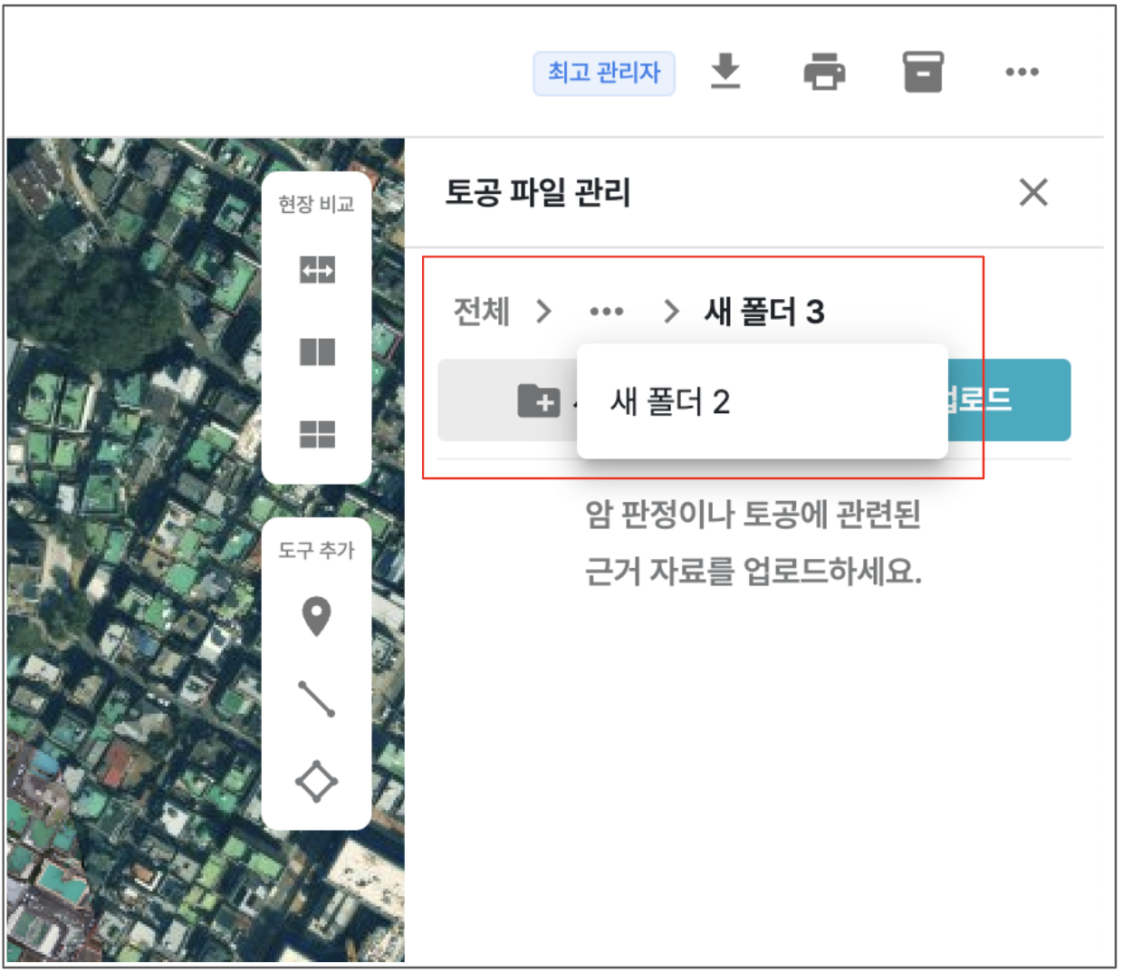Go to 전체 root in the breadcrumb
The height and width of the screenshot is (973, 1123).
pyautogui.click(x=481, y=312)
